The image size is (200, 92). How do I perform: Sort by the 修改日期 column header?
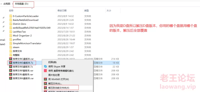coord(62,11)
